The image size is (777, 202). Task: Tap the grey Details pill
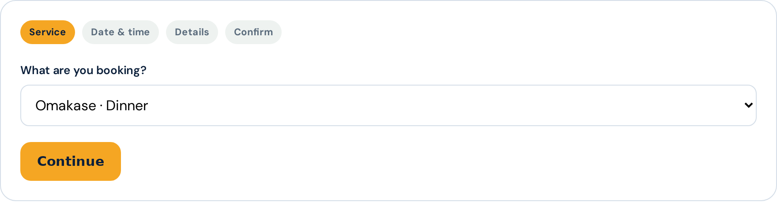pos(192,32)
